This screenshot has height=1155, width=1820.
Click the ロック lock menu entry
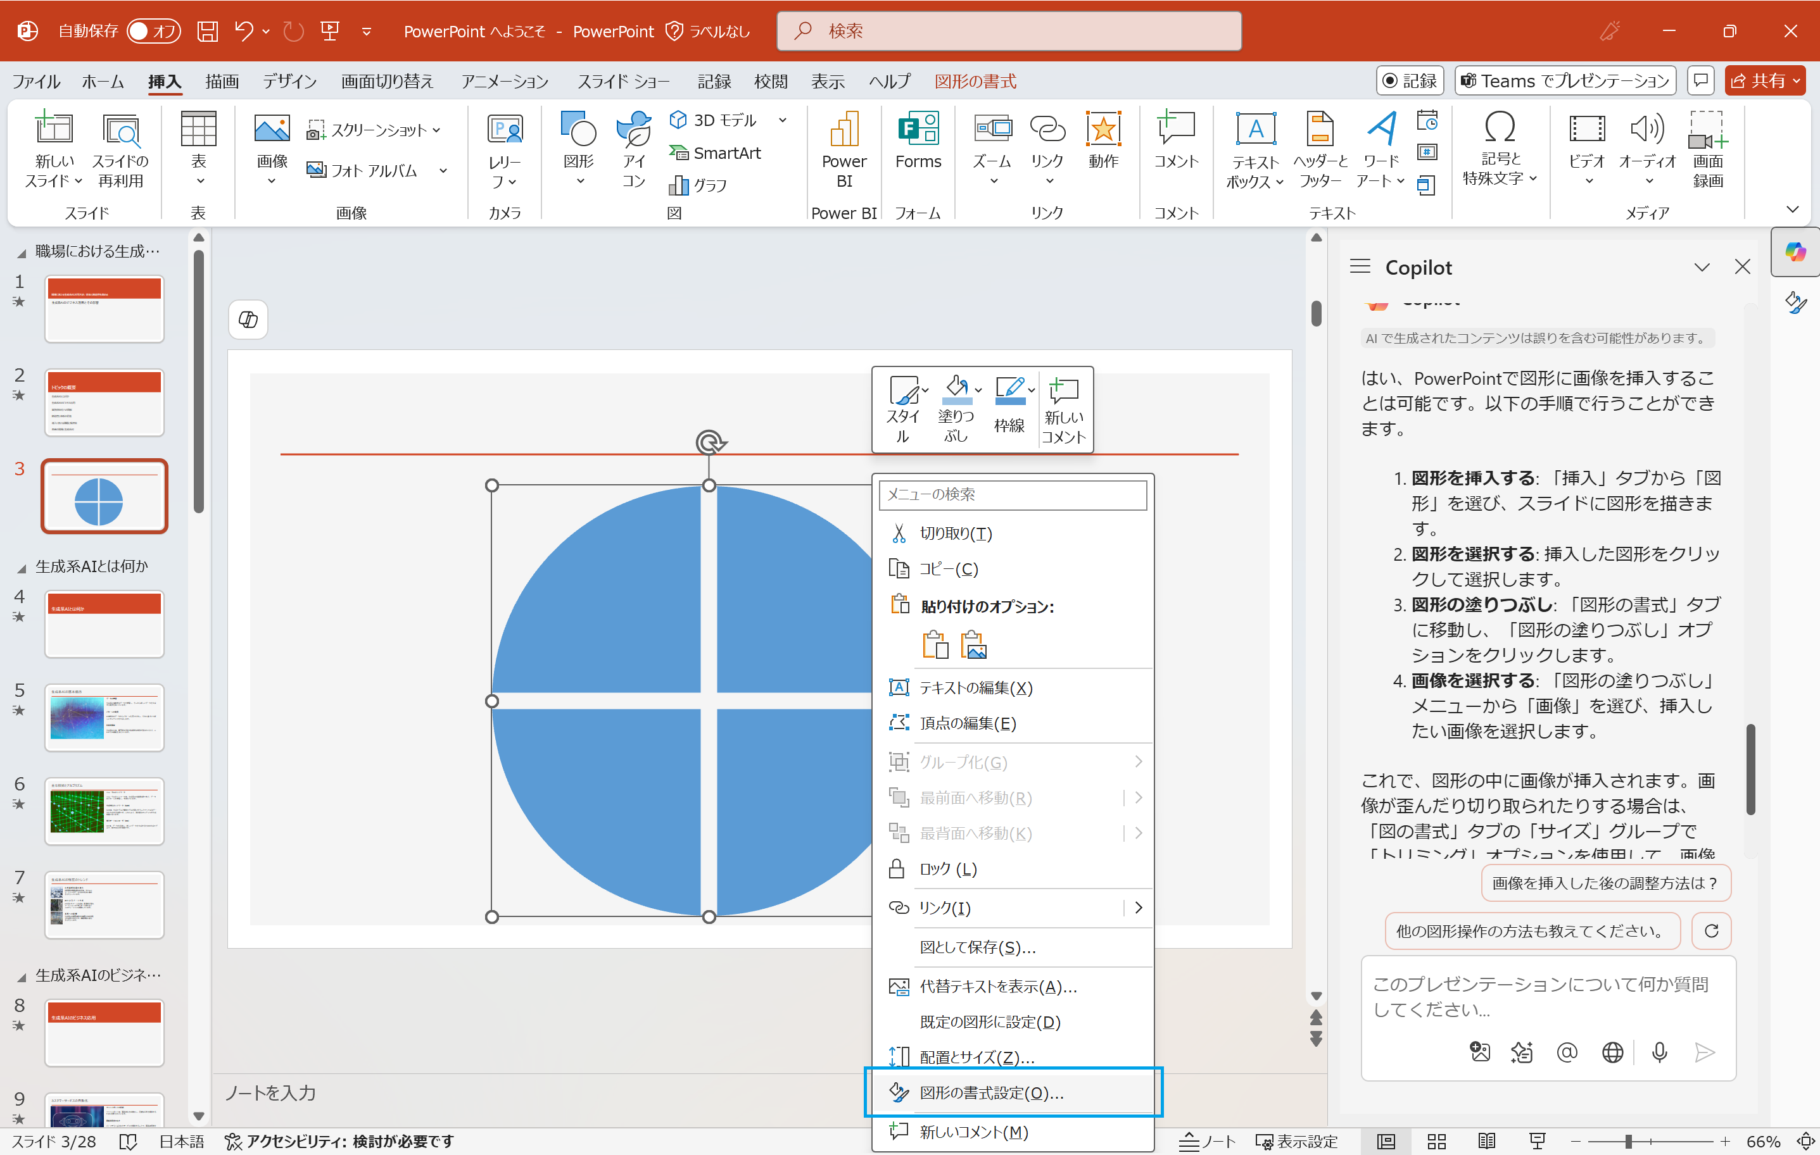coord(1012,869)
